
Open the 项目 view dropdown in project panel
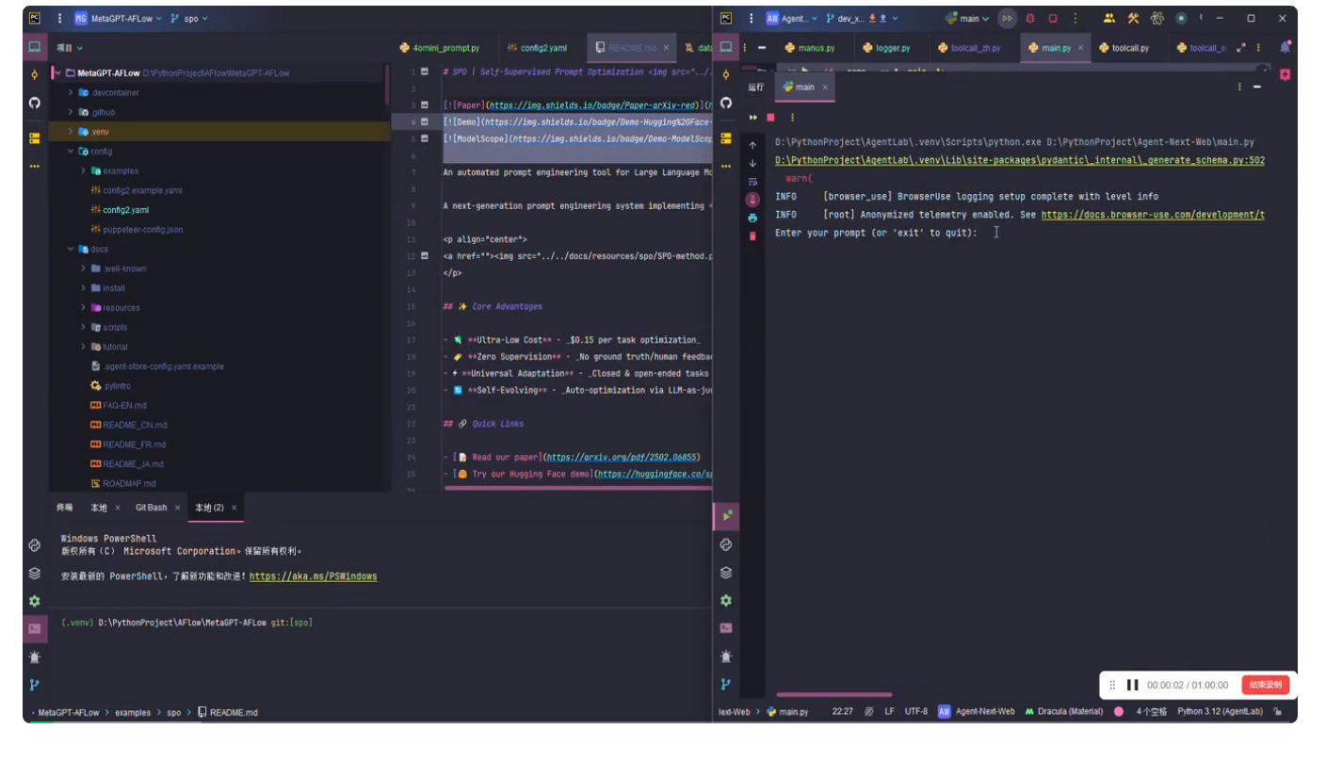point(70,48)
